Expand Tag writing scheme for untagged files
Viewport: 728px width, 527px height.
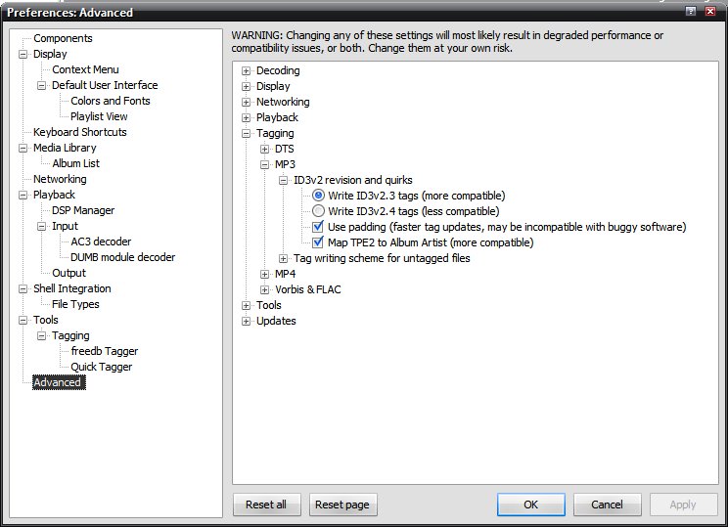(x=284, y=258)
